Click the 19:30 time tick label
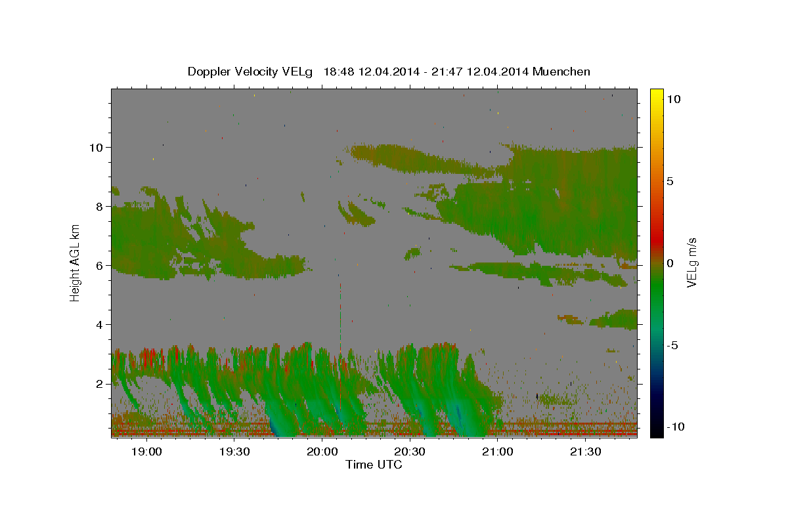 [234, 452]
